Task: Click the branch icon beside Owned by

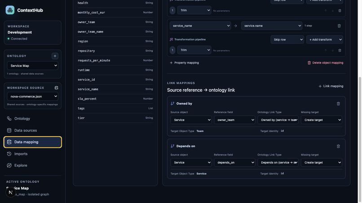Action: (172, 104)
